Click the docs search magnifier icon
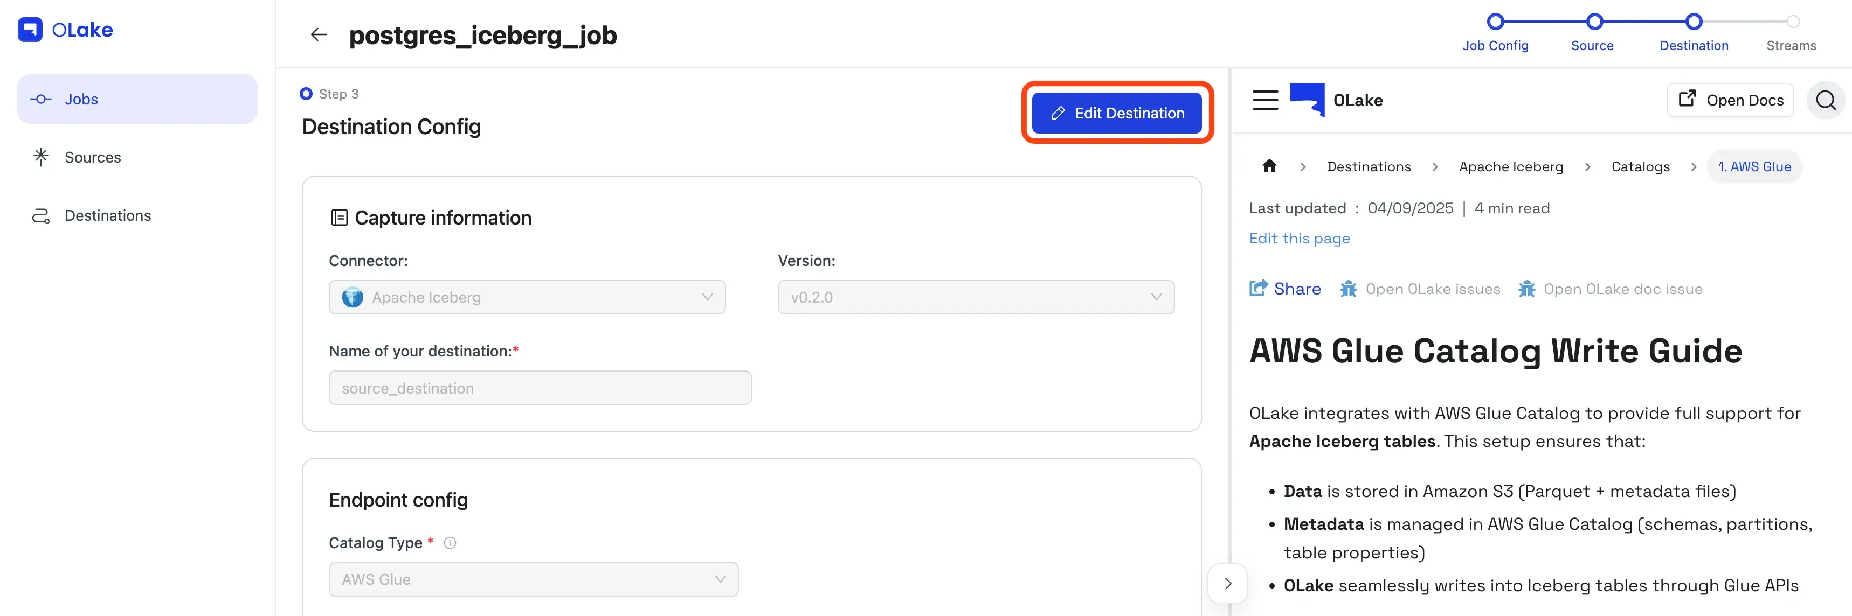This screenshot has width=1852, height=616. coord(1826,100)
